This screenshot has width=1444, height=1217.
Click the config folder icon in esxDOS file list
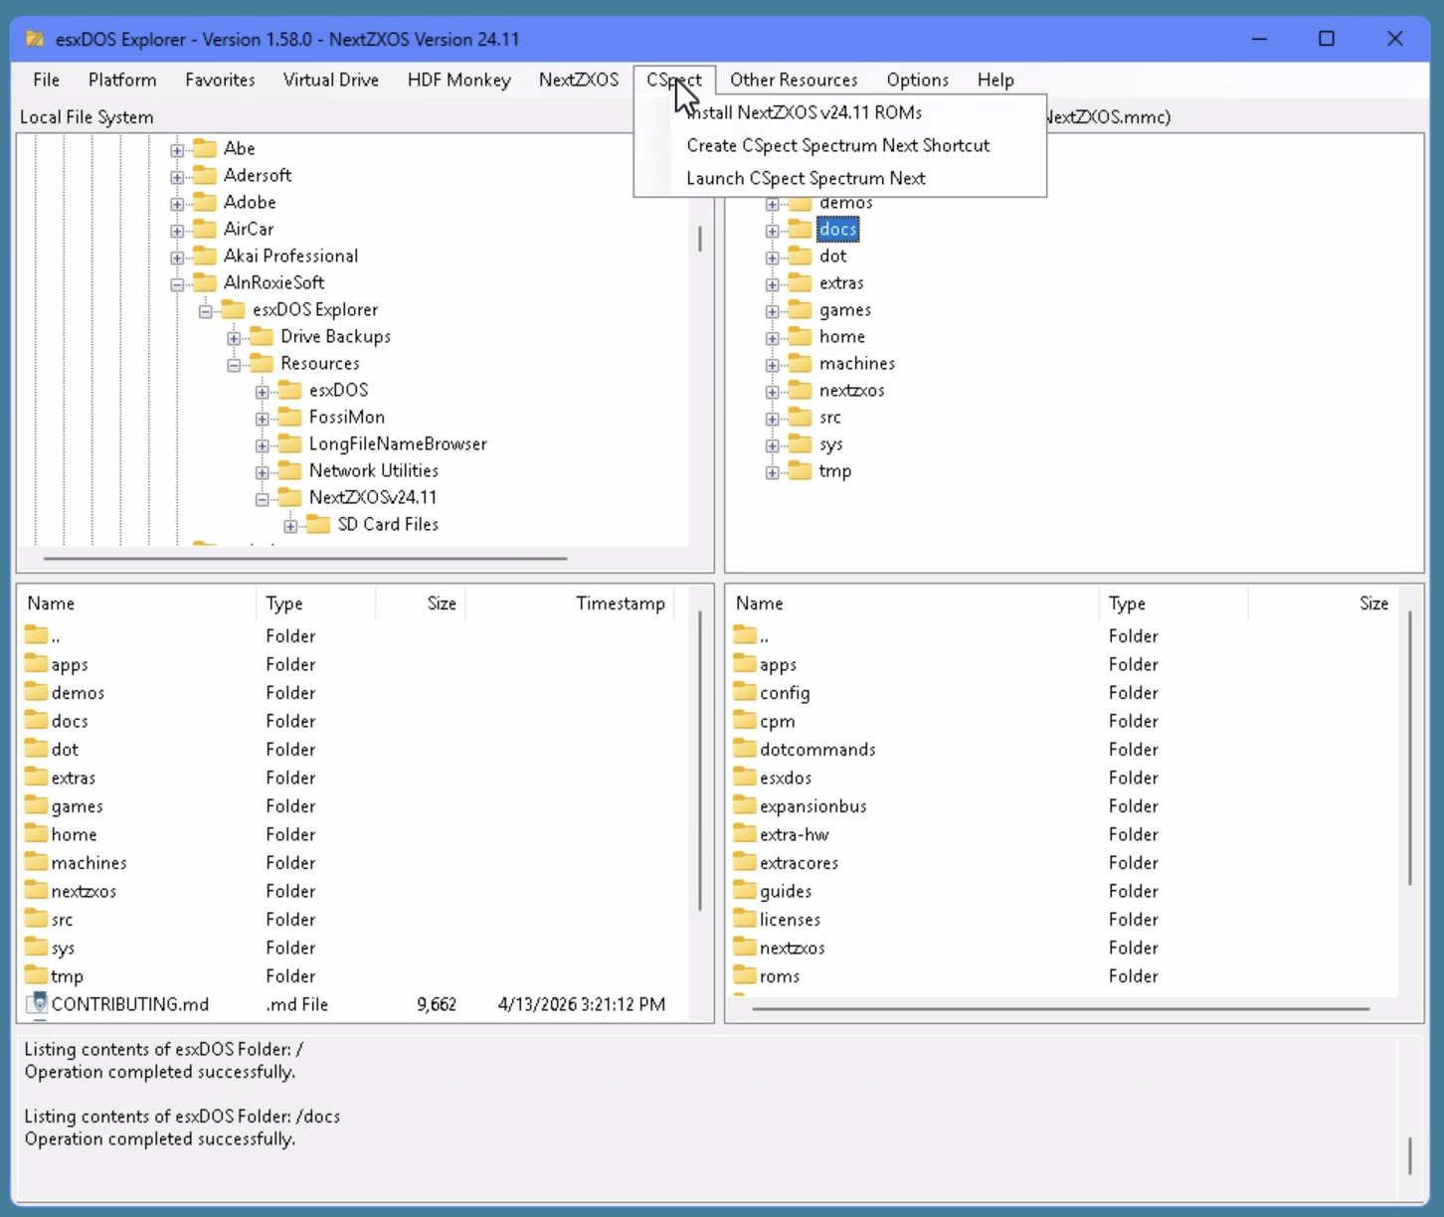click(745, 692)
